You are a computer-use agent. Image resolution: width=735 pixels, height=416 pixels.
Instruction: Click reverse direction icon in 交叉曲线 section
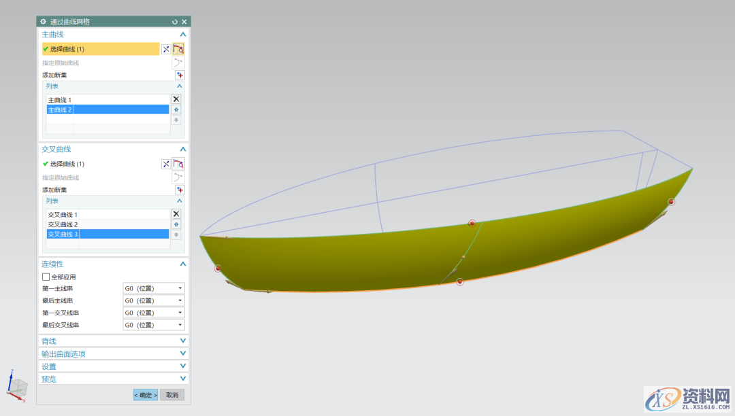[166, 164]
